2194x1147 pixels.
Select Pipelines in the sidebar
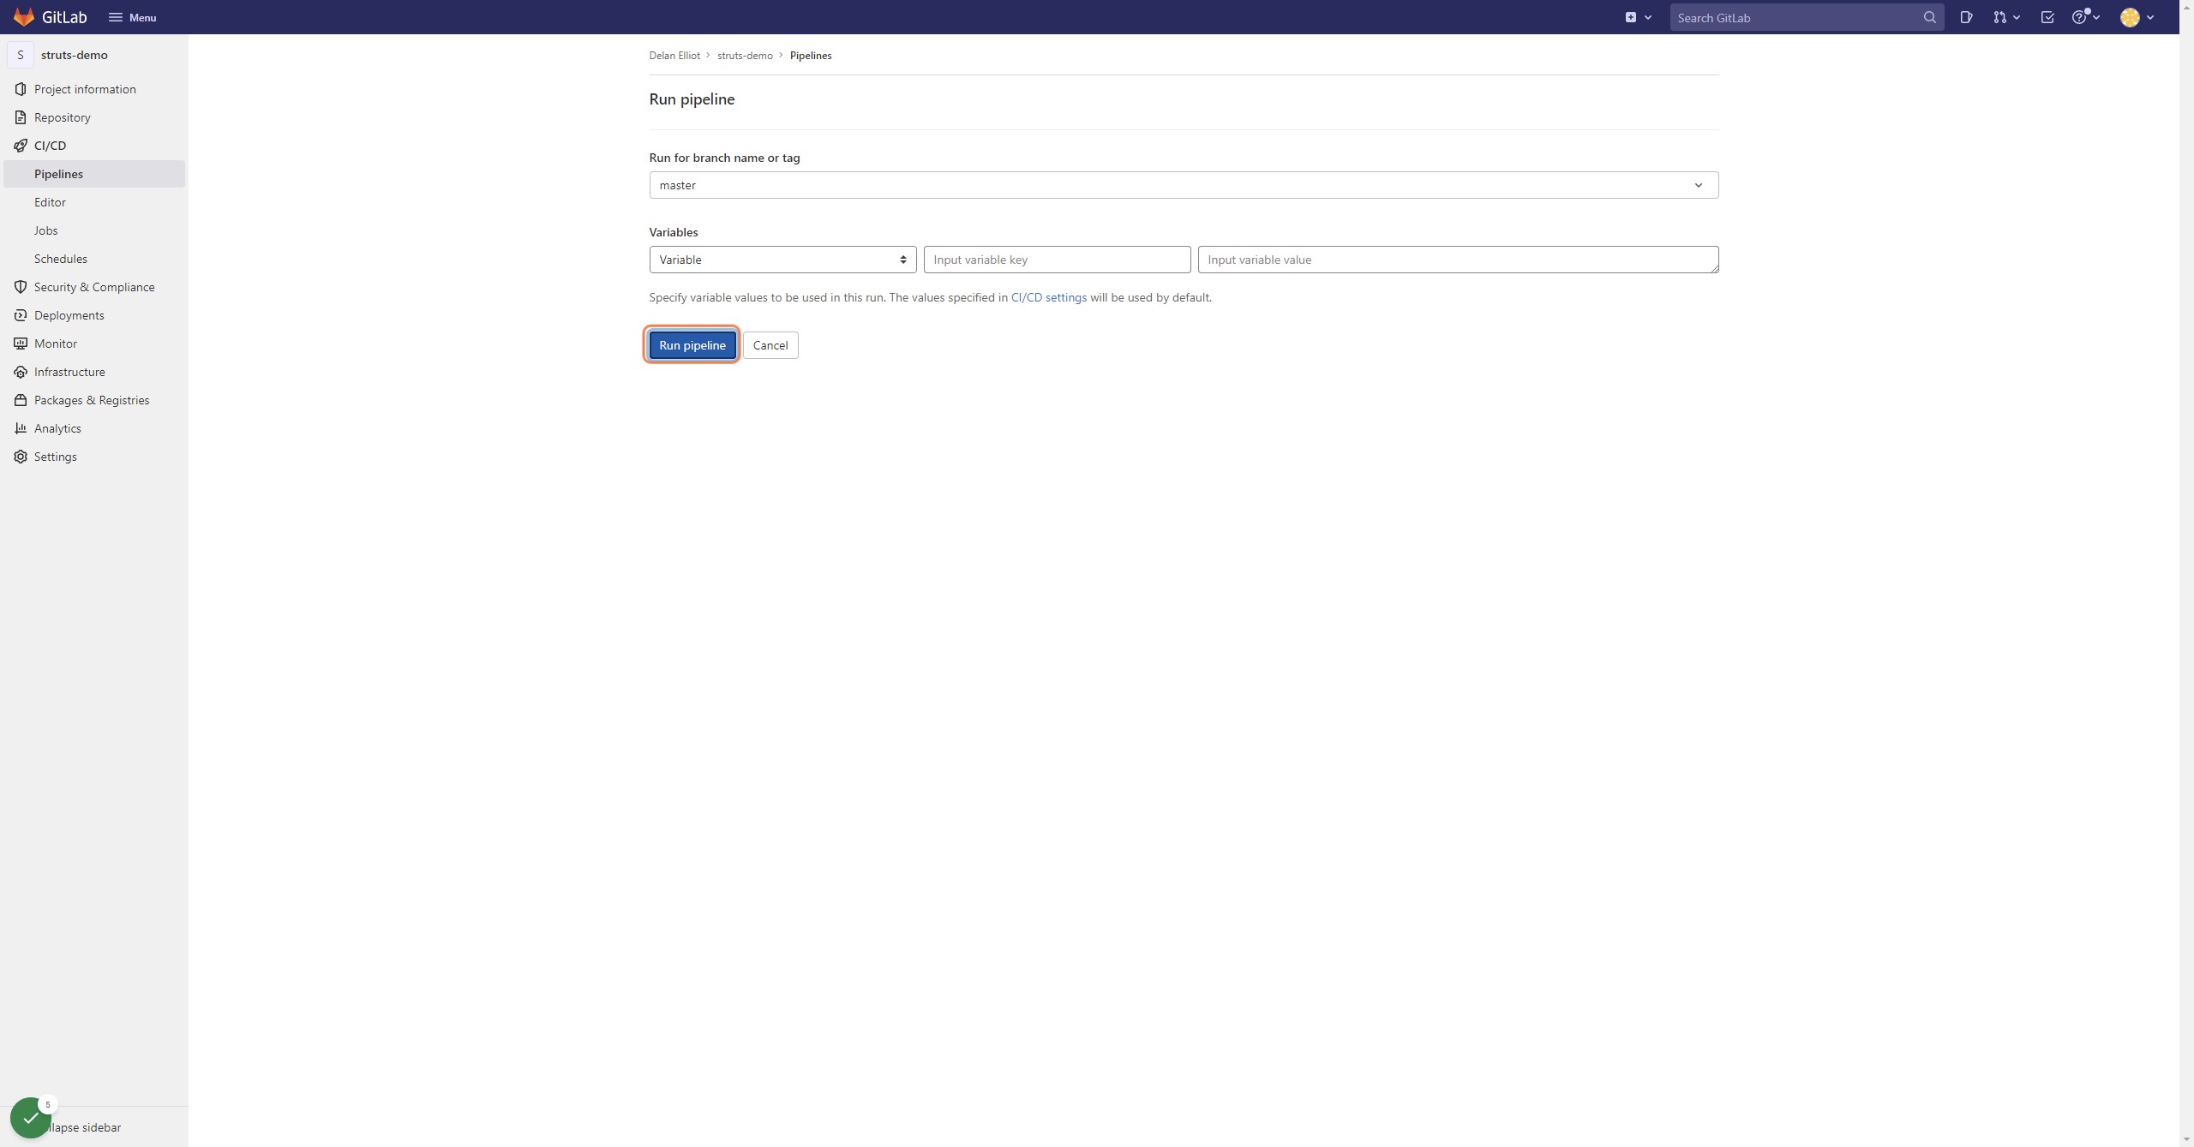(94, 174)
